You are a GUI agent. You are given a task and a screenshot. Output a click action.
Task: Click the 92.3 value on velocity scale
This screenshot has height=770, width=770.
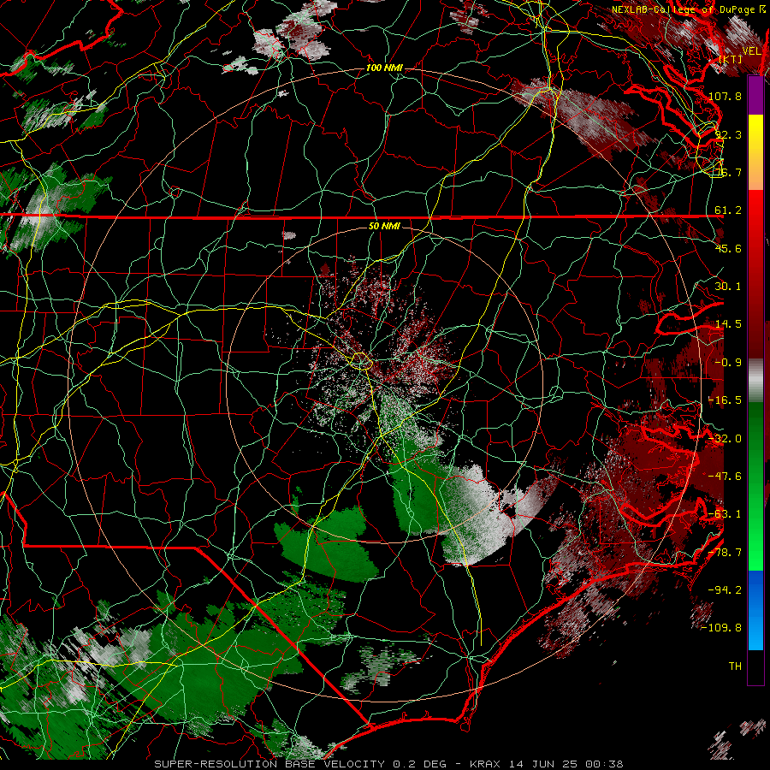coord(728,134)
